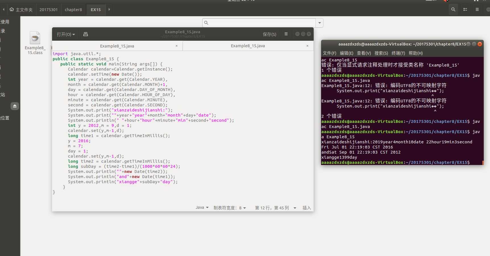Open the terminal 终端(T) menu
Screen dimensions: 490x256
pos(398,53)
